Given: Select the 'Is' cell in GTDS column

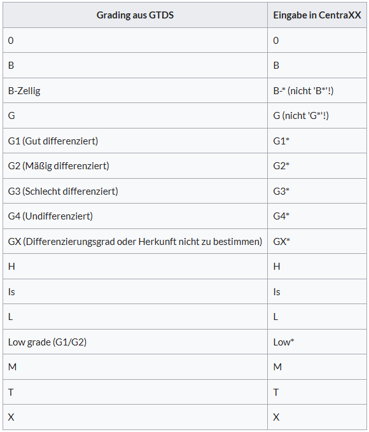Looking at the screenshot, I should point(135,291).
